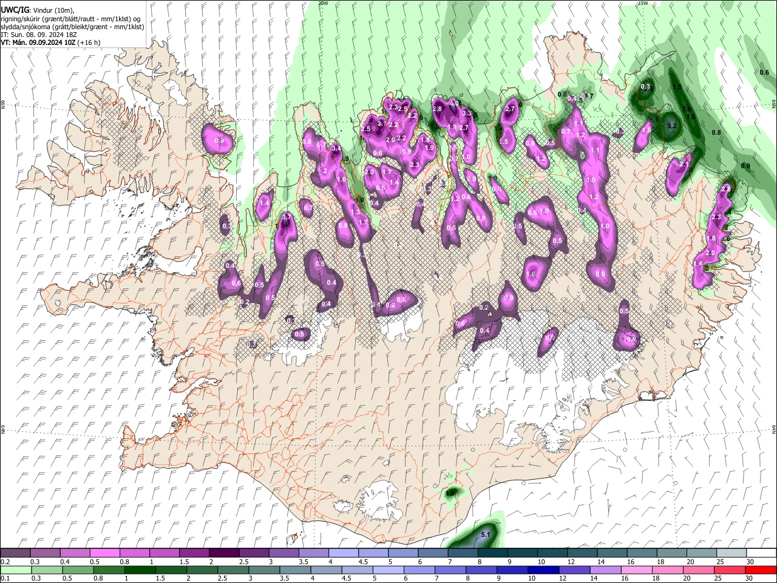
Task: Pick the pure red rain swatch after 30
Action: [760, 570]
